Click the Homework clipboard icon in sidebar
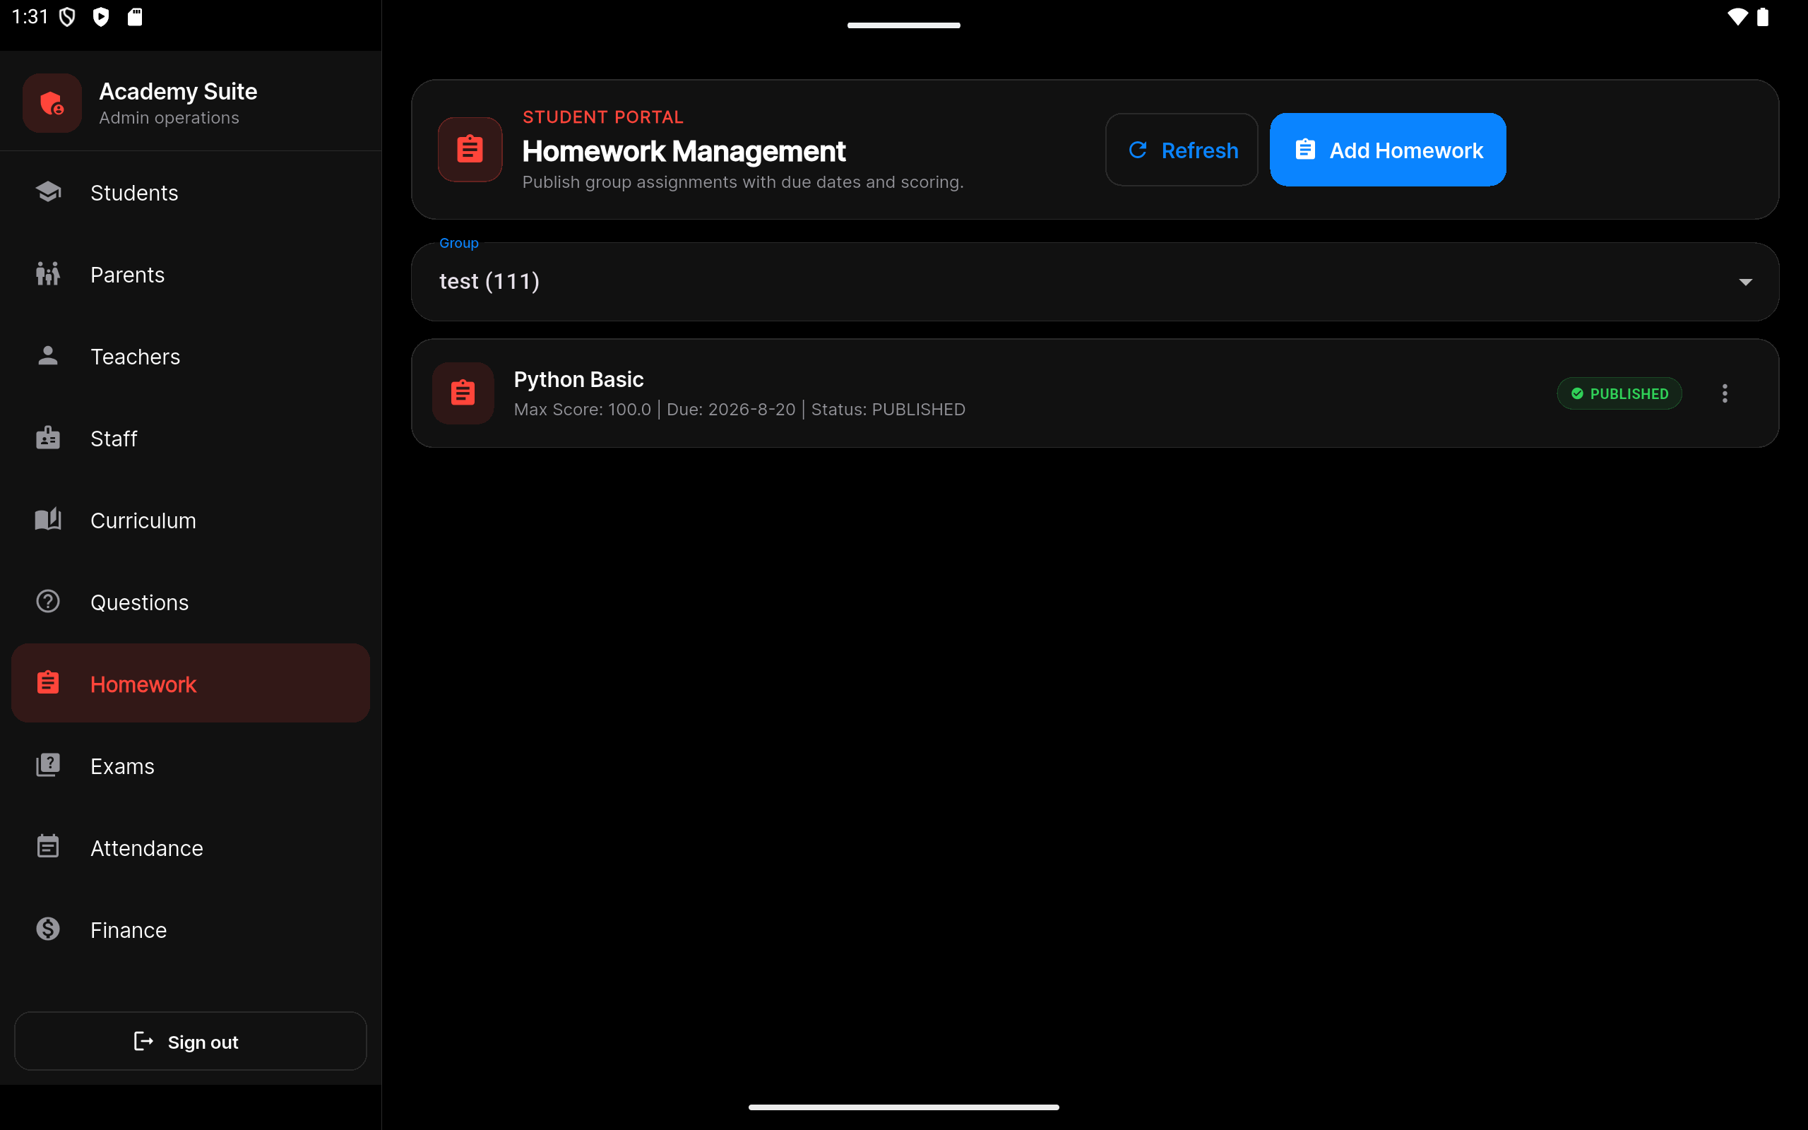This screenshot has width=1808, height=1130. (x=48, y=683)
